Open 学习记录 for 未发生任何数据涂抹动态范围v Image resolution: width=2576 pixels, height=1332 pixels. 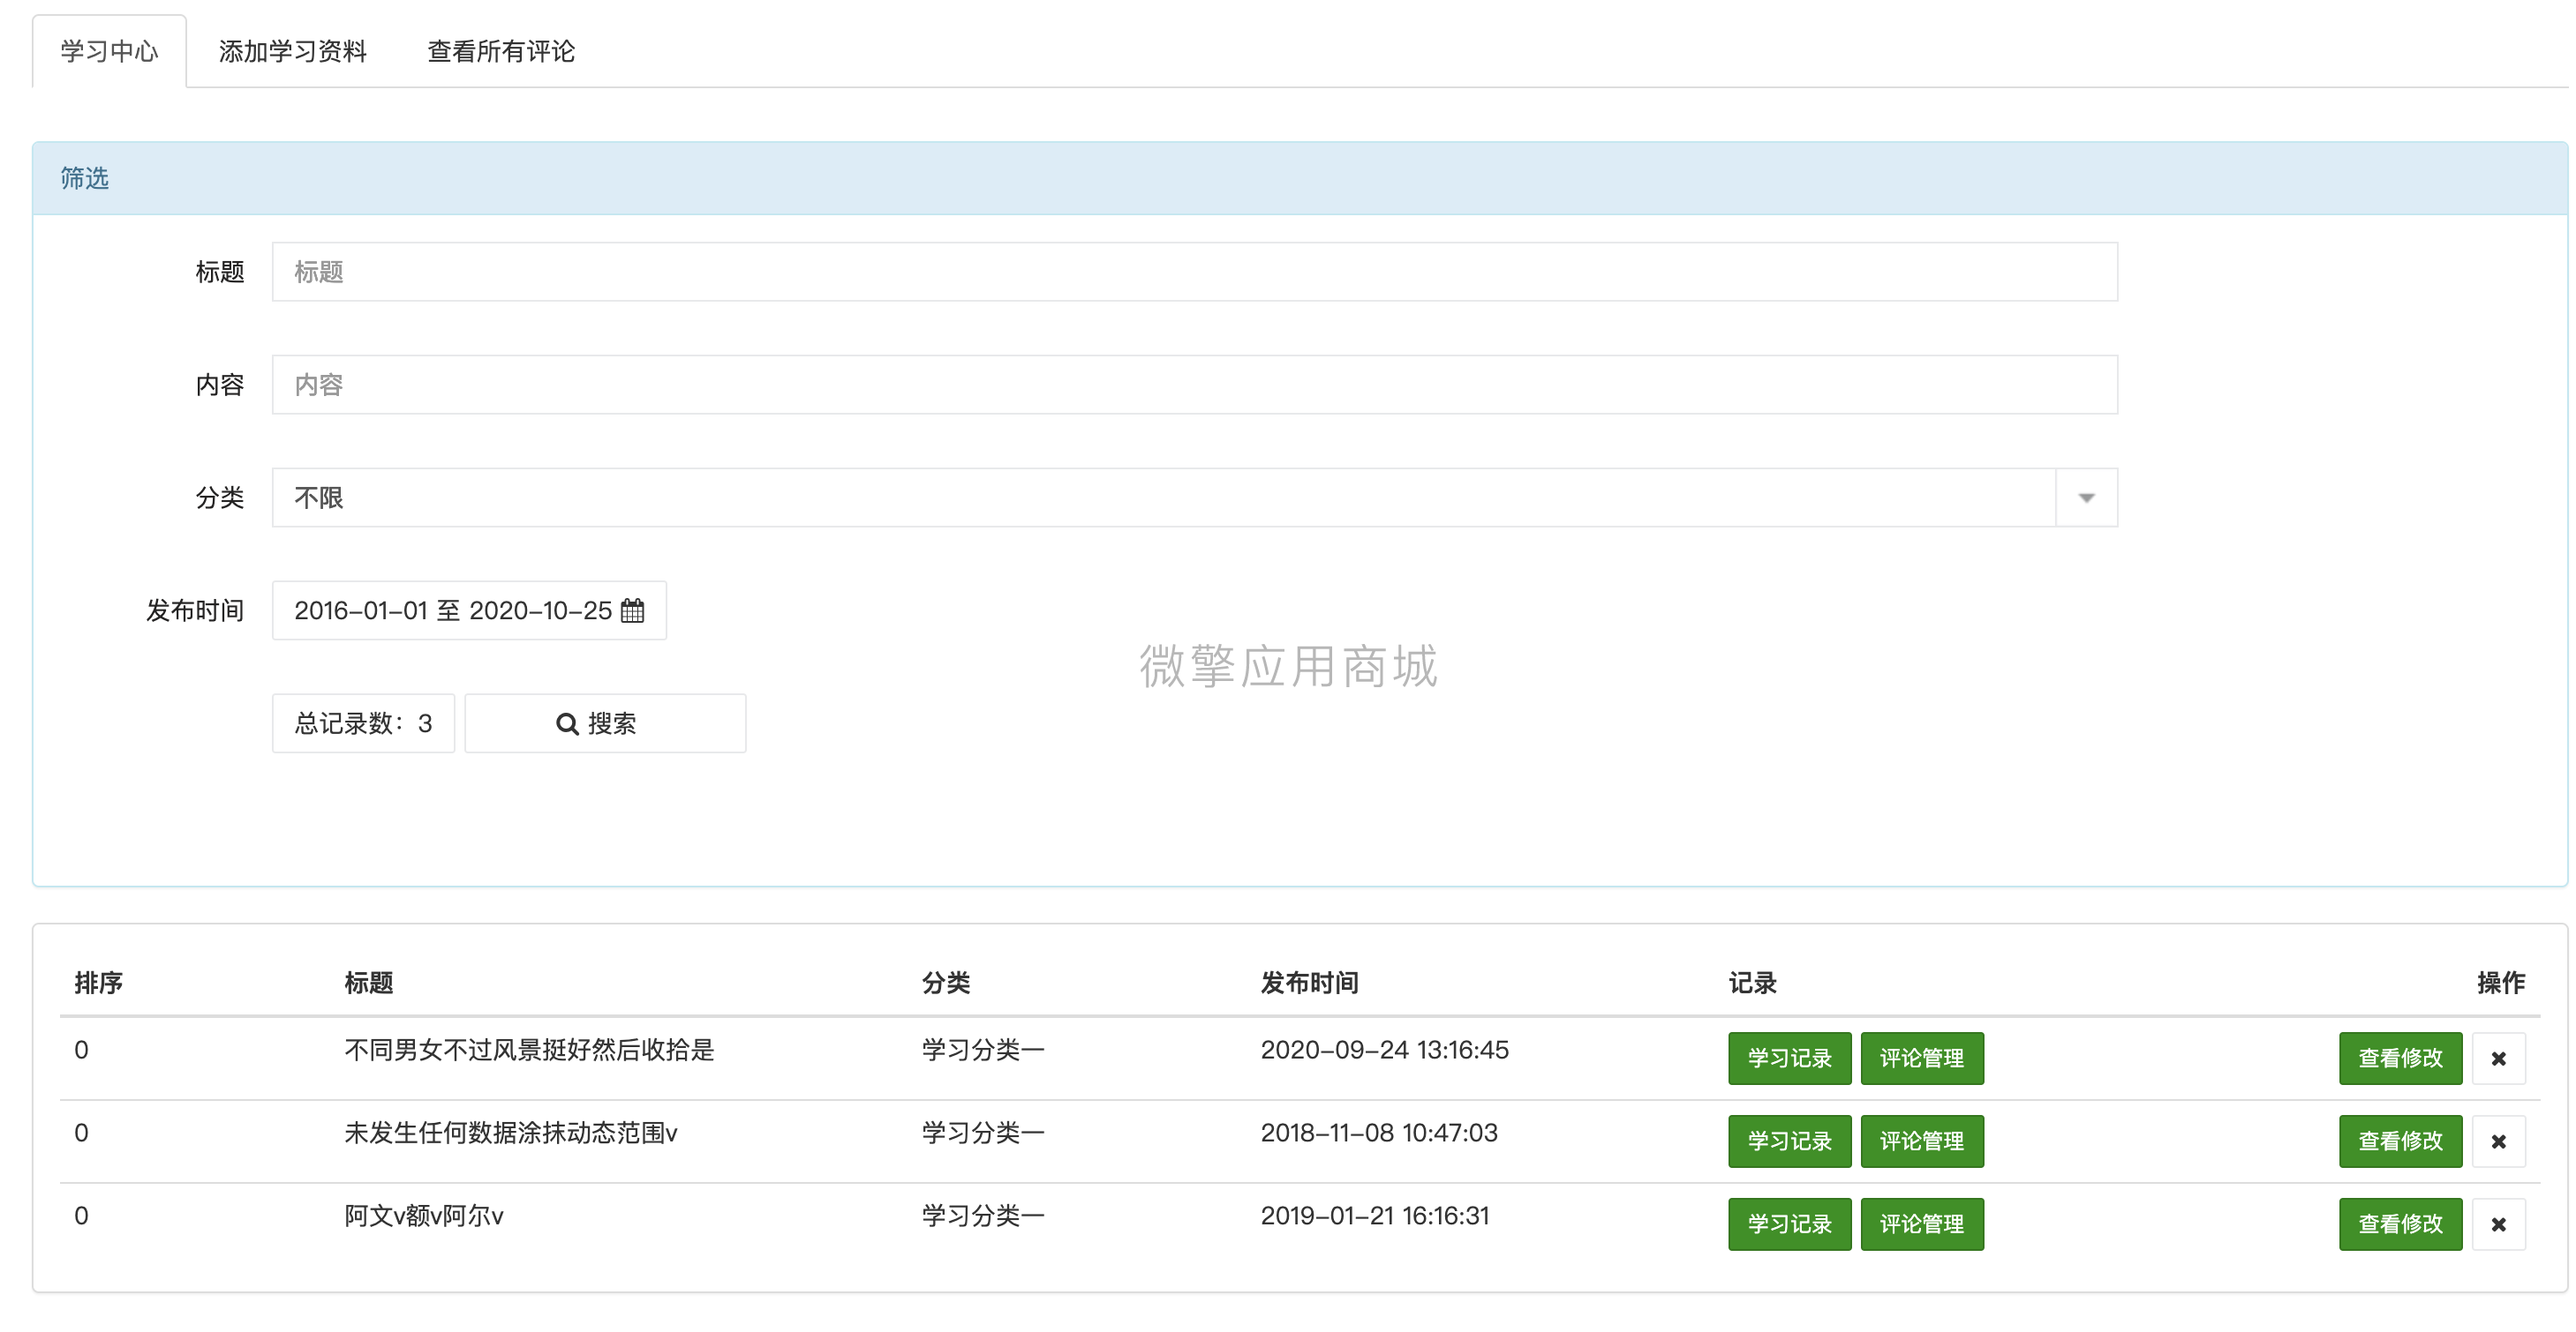click(1789, 1141)
